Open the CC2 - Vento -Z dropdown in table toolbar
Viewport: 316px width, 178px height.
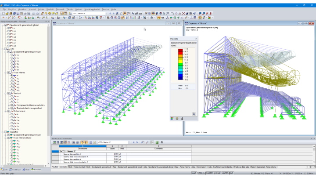click(129, 142)
